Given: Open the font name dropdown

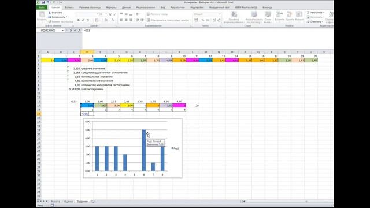Looking at the screenshot, I should pyautogui.click(x=97, y=14).
